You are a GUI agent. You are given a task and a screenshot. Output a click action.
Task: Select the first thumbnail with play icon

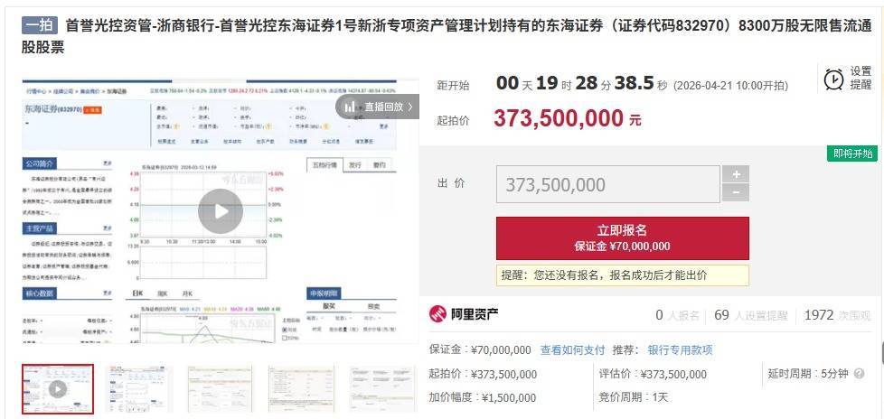click(58, 388)
